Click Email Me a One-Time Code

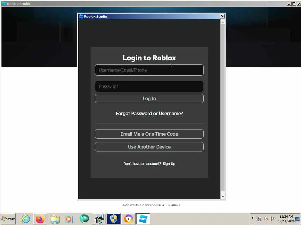point(149,134)
